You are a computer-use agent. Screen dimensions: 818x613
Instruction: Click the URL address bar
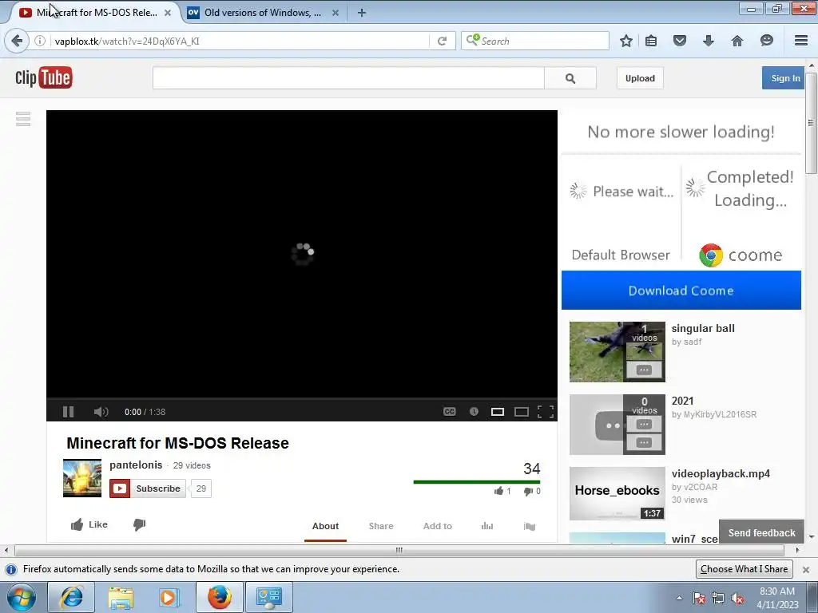240,41
